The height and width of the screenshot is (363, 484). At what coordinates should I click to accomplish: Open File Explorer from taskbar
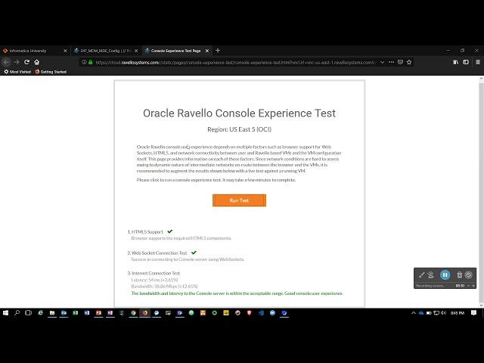52,312
